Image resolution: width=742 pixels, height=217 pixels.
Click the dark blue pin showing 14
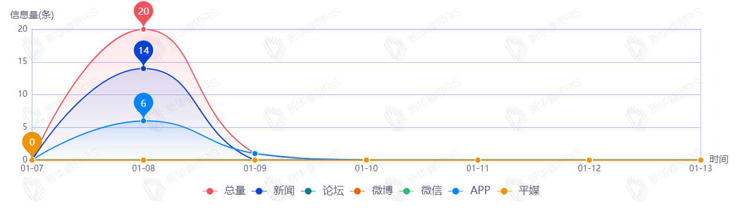tap(143, 51)
